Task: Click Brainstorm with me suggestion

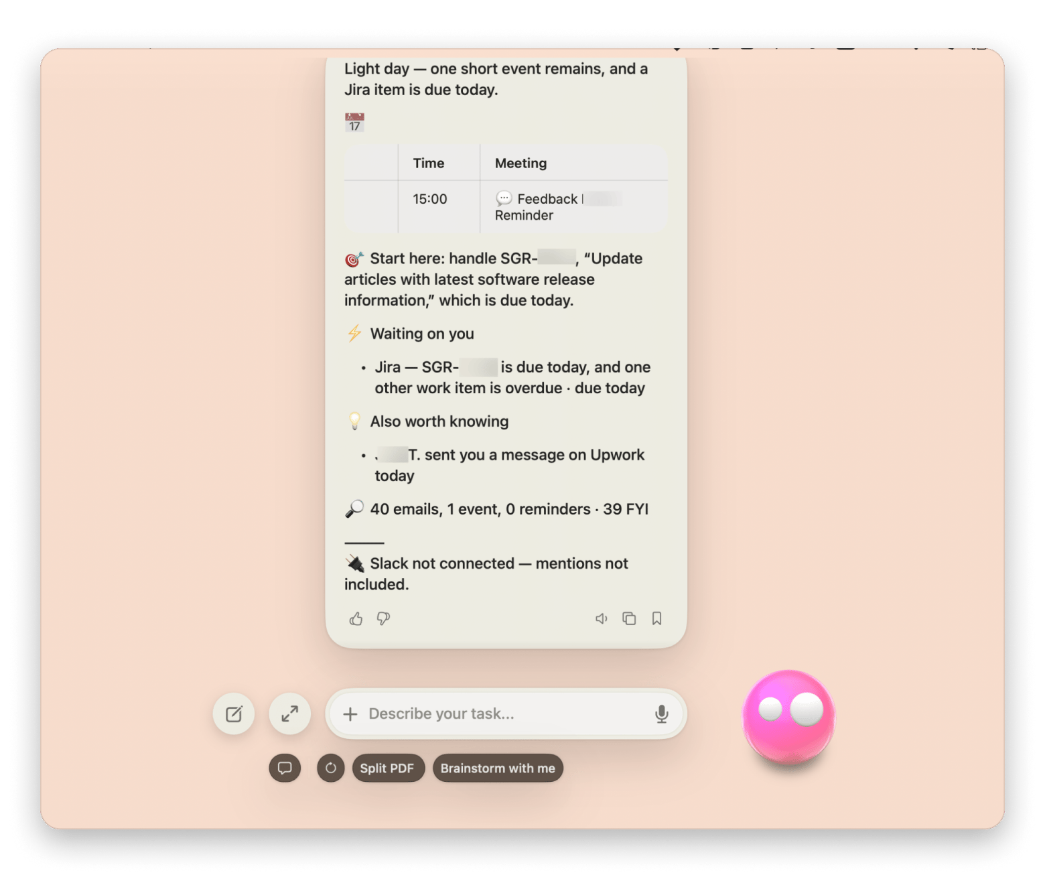Action: [x=498, y=768]
